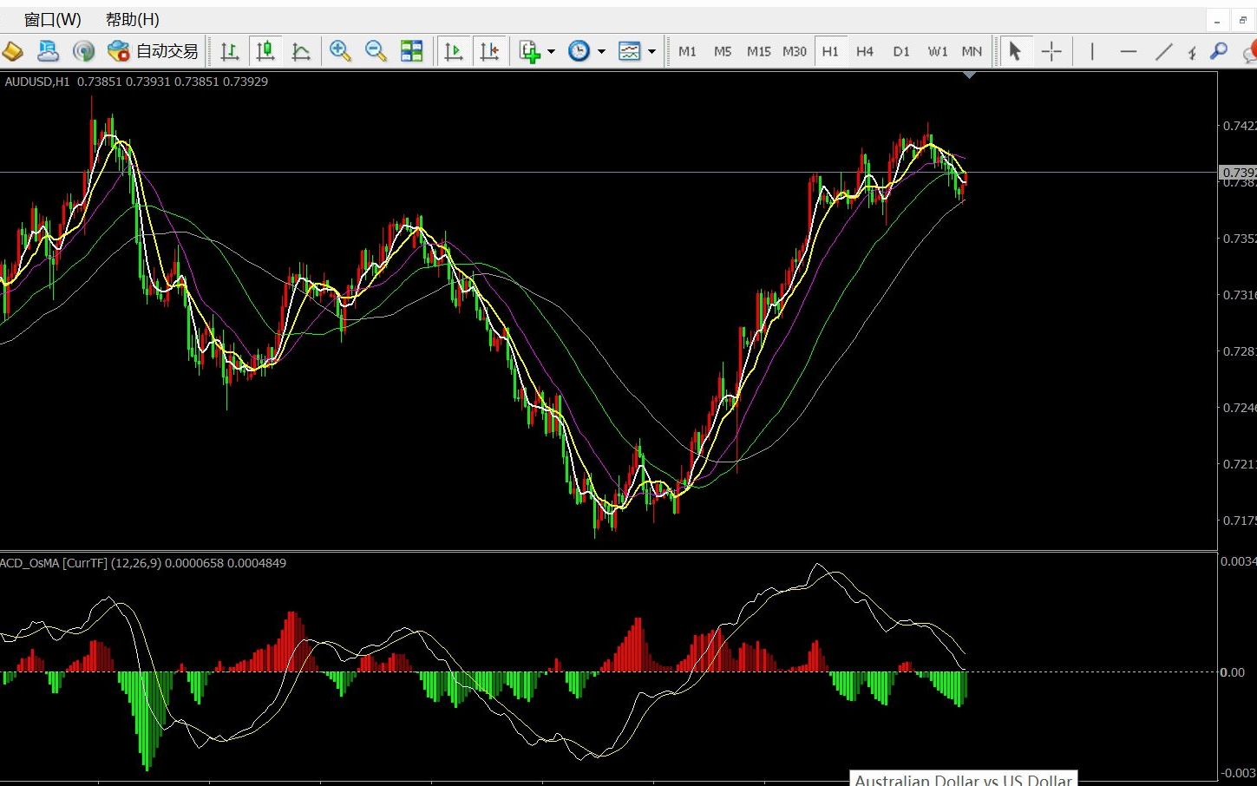Open the Signals radio-wave icon
This screenshot has width=1257, height=786.
point(83,51)
